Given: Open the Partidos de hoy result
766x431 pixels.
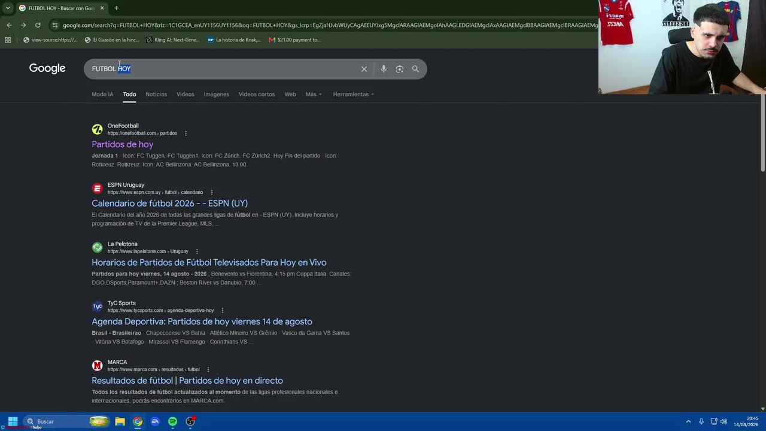Looking at the screenshot, I should click(123, 144).
